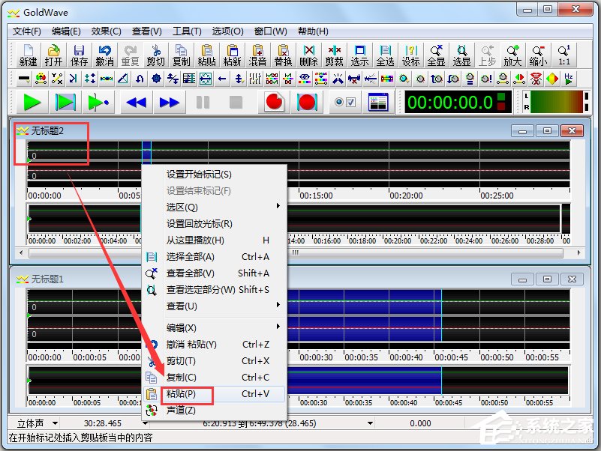Choose 查看选定部分(W) in context menu

pos(215,290)
